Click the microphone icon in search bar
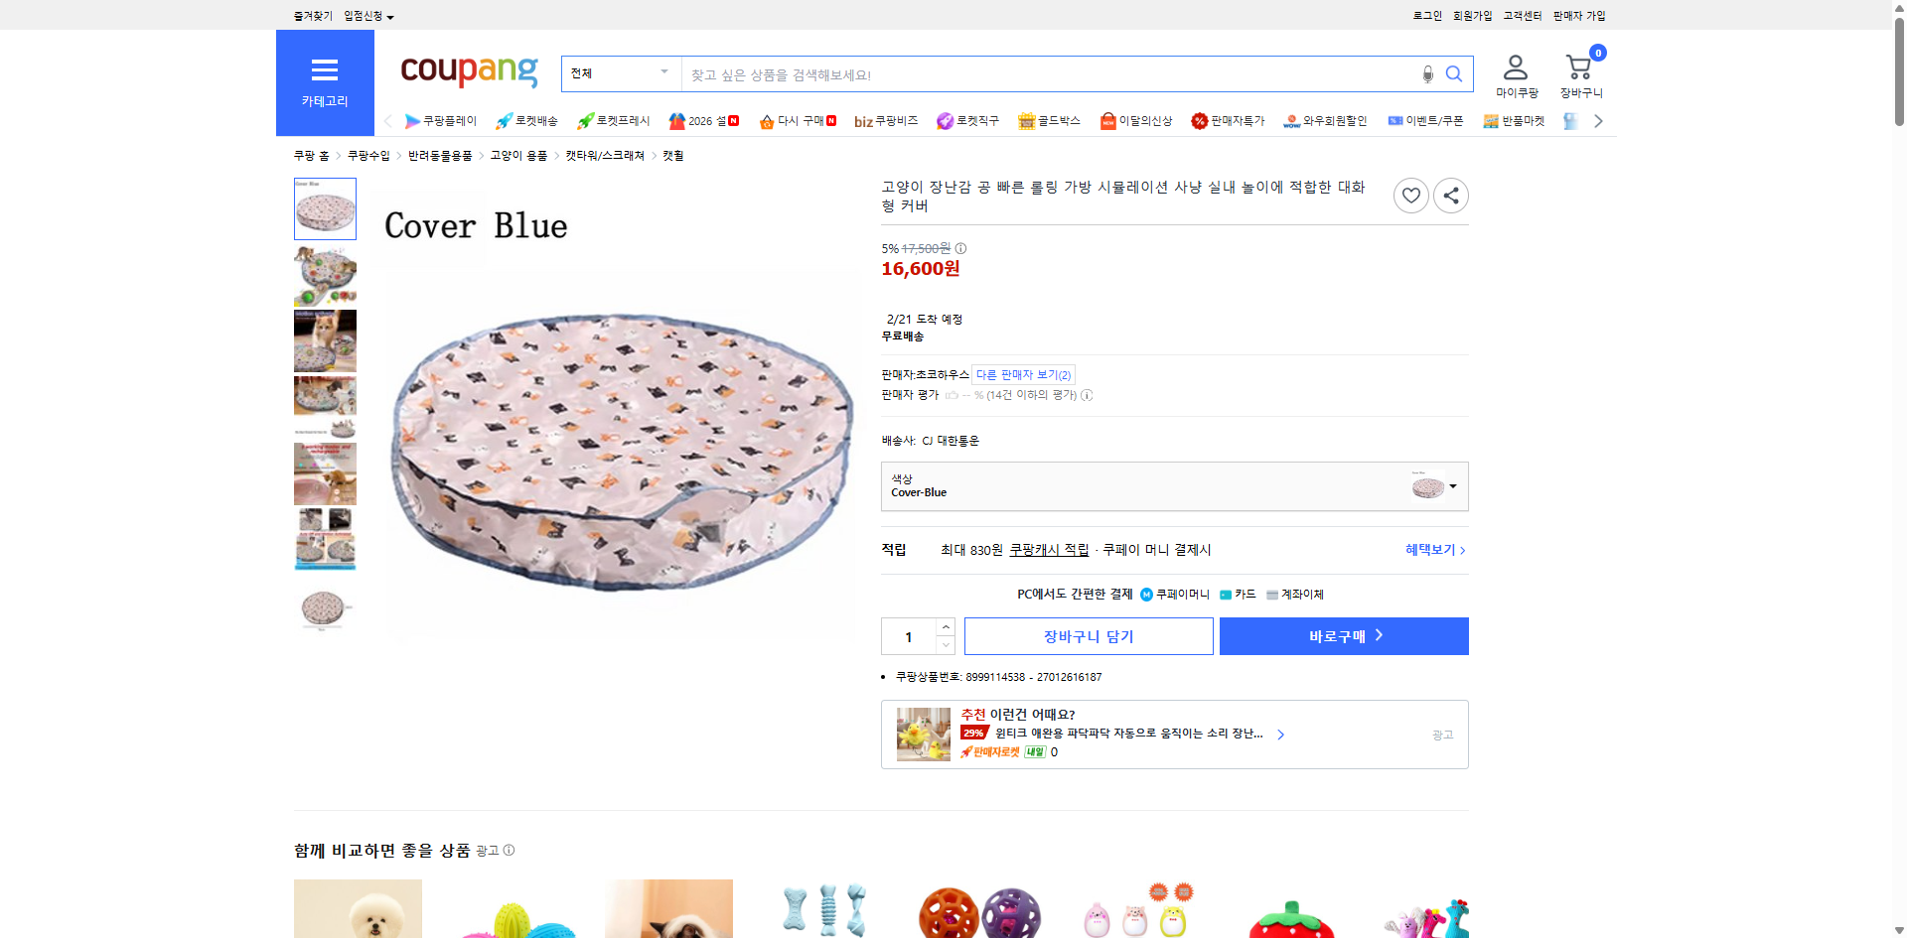 (1427, 73)
